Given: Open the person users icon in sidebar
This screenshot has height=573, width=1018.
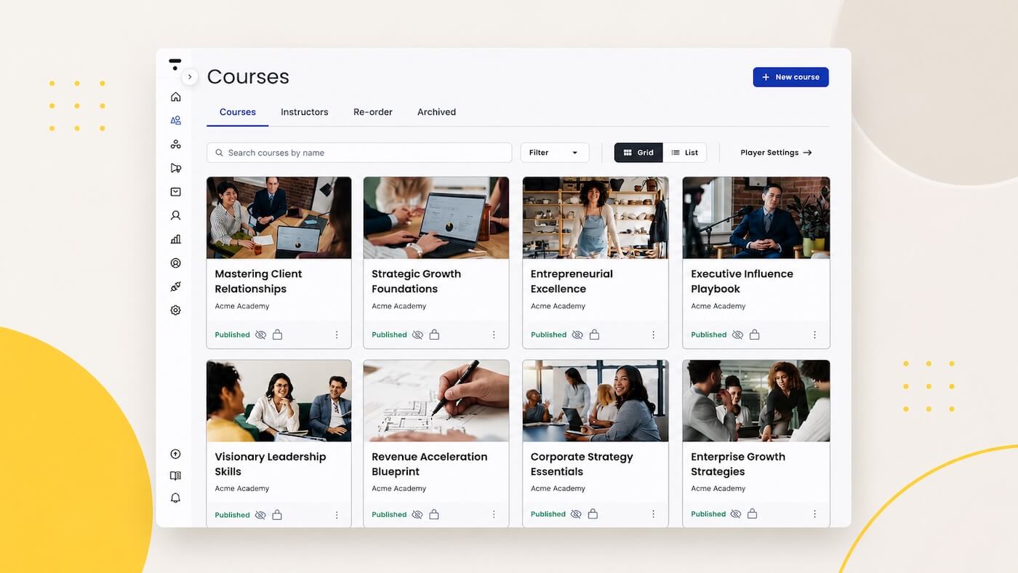Looking at the screenshot, I should (x=175, y=215).
